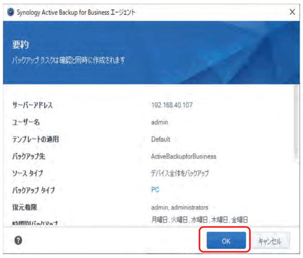303x258 pixels.
Task: Open help via the question mark icon
Action: (18, 240)
